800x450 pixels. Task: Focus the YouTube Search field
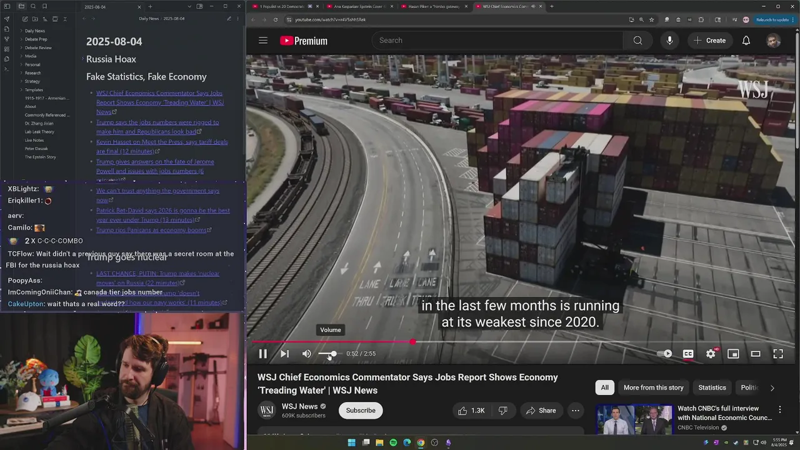497,41
